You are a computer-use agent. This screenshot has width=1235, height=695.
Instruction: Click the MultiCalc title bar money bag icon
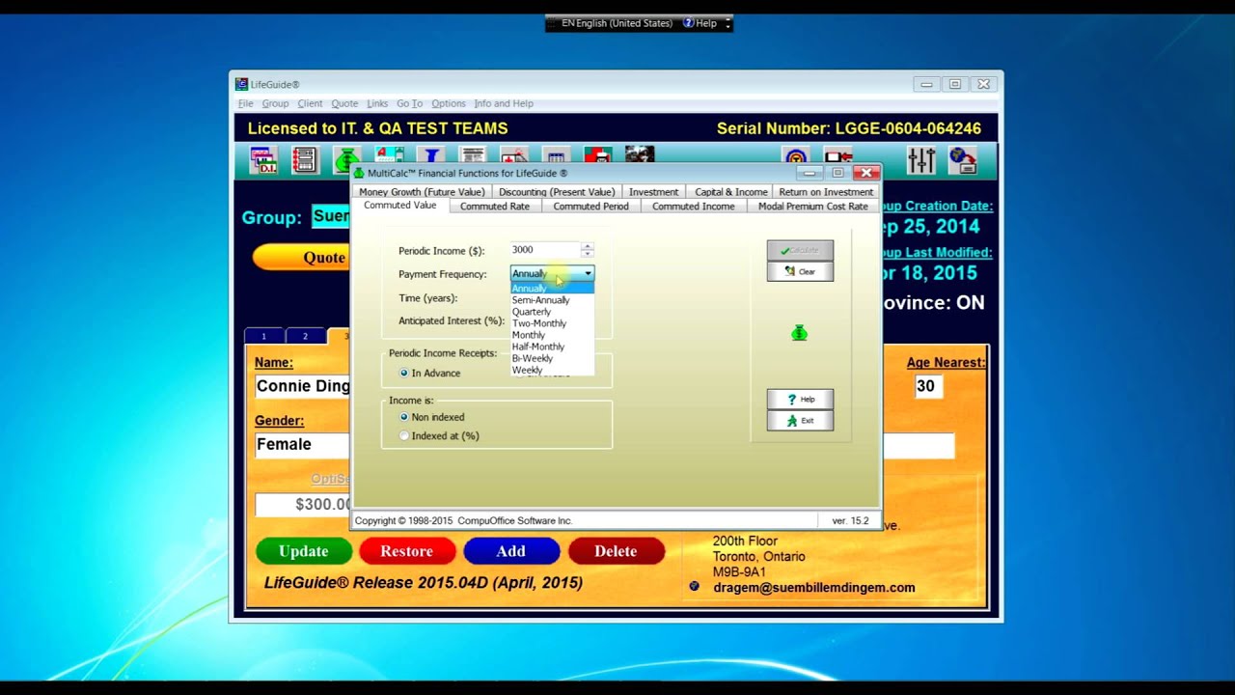point(359,173)
